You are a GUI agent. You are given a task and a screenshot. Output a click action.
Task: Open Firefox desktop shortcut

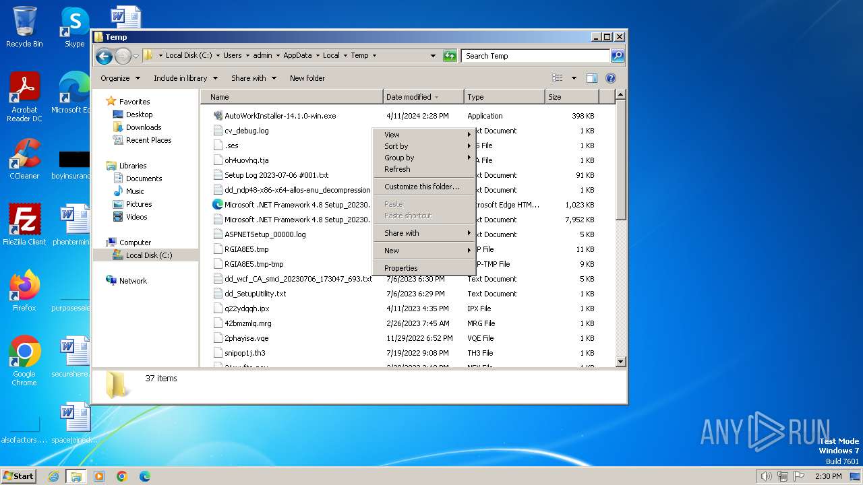click(24, 291)
